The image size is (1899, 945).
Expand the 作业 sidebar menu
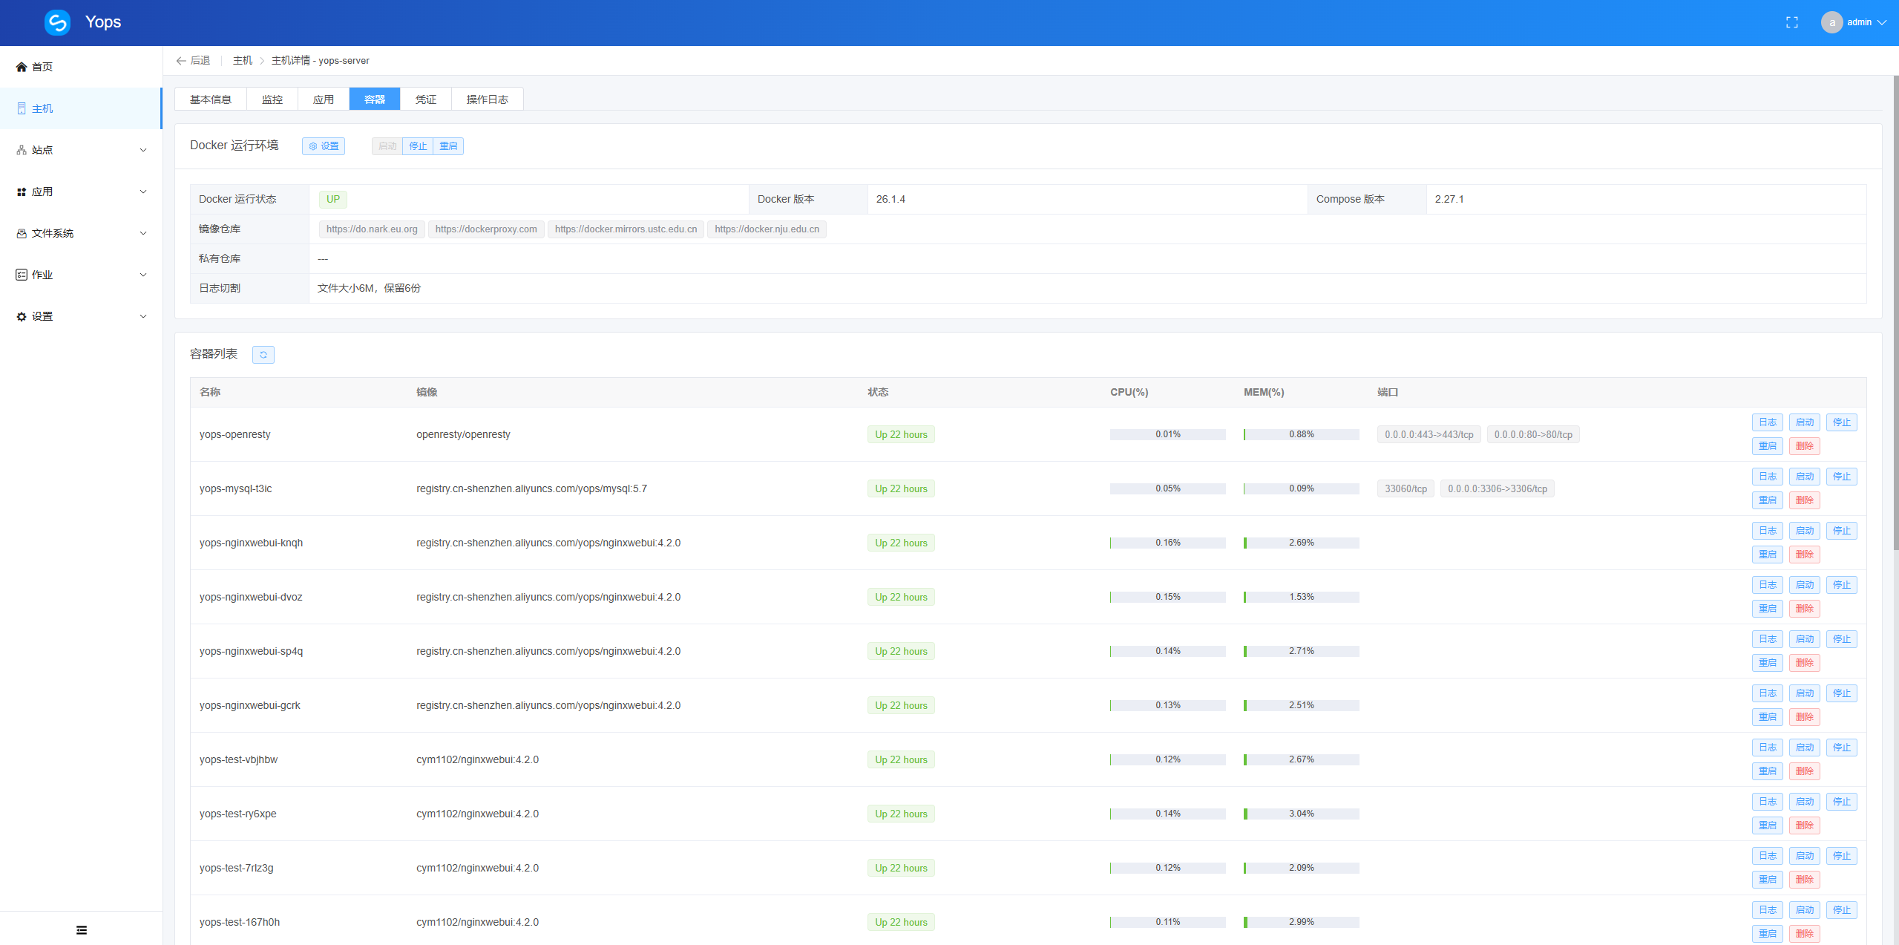click(x=143, y=275)
